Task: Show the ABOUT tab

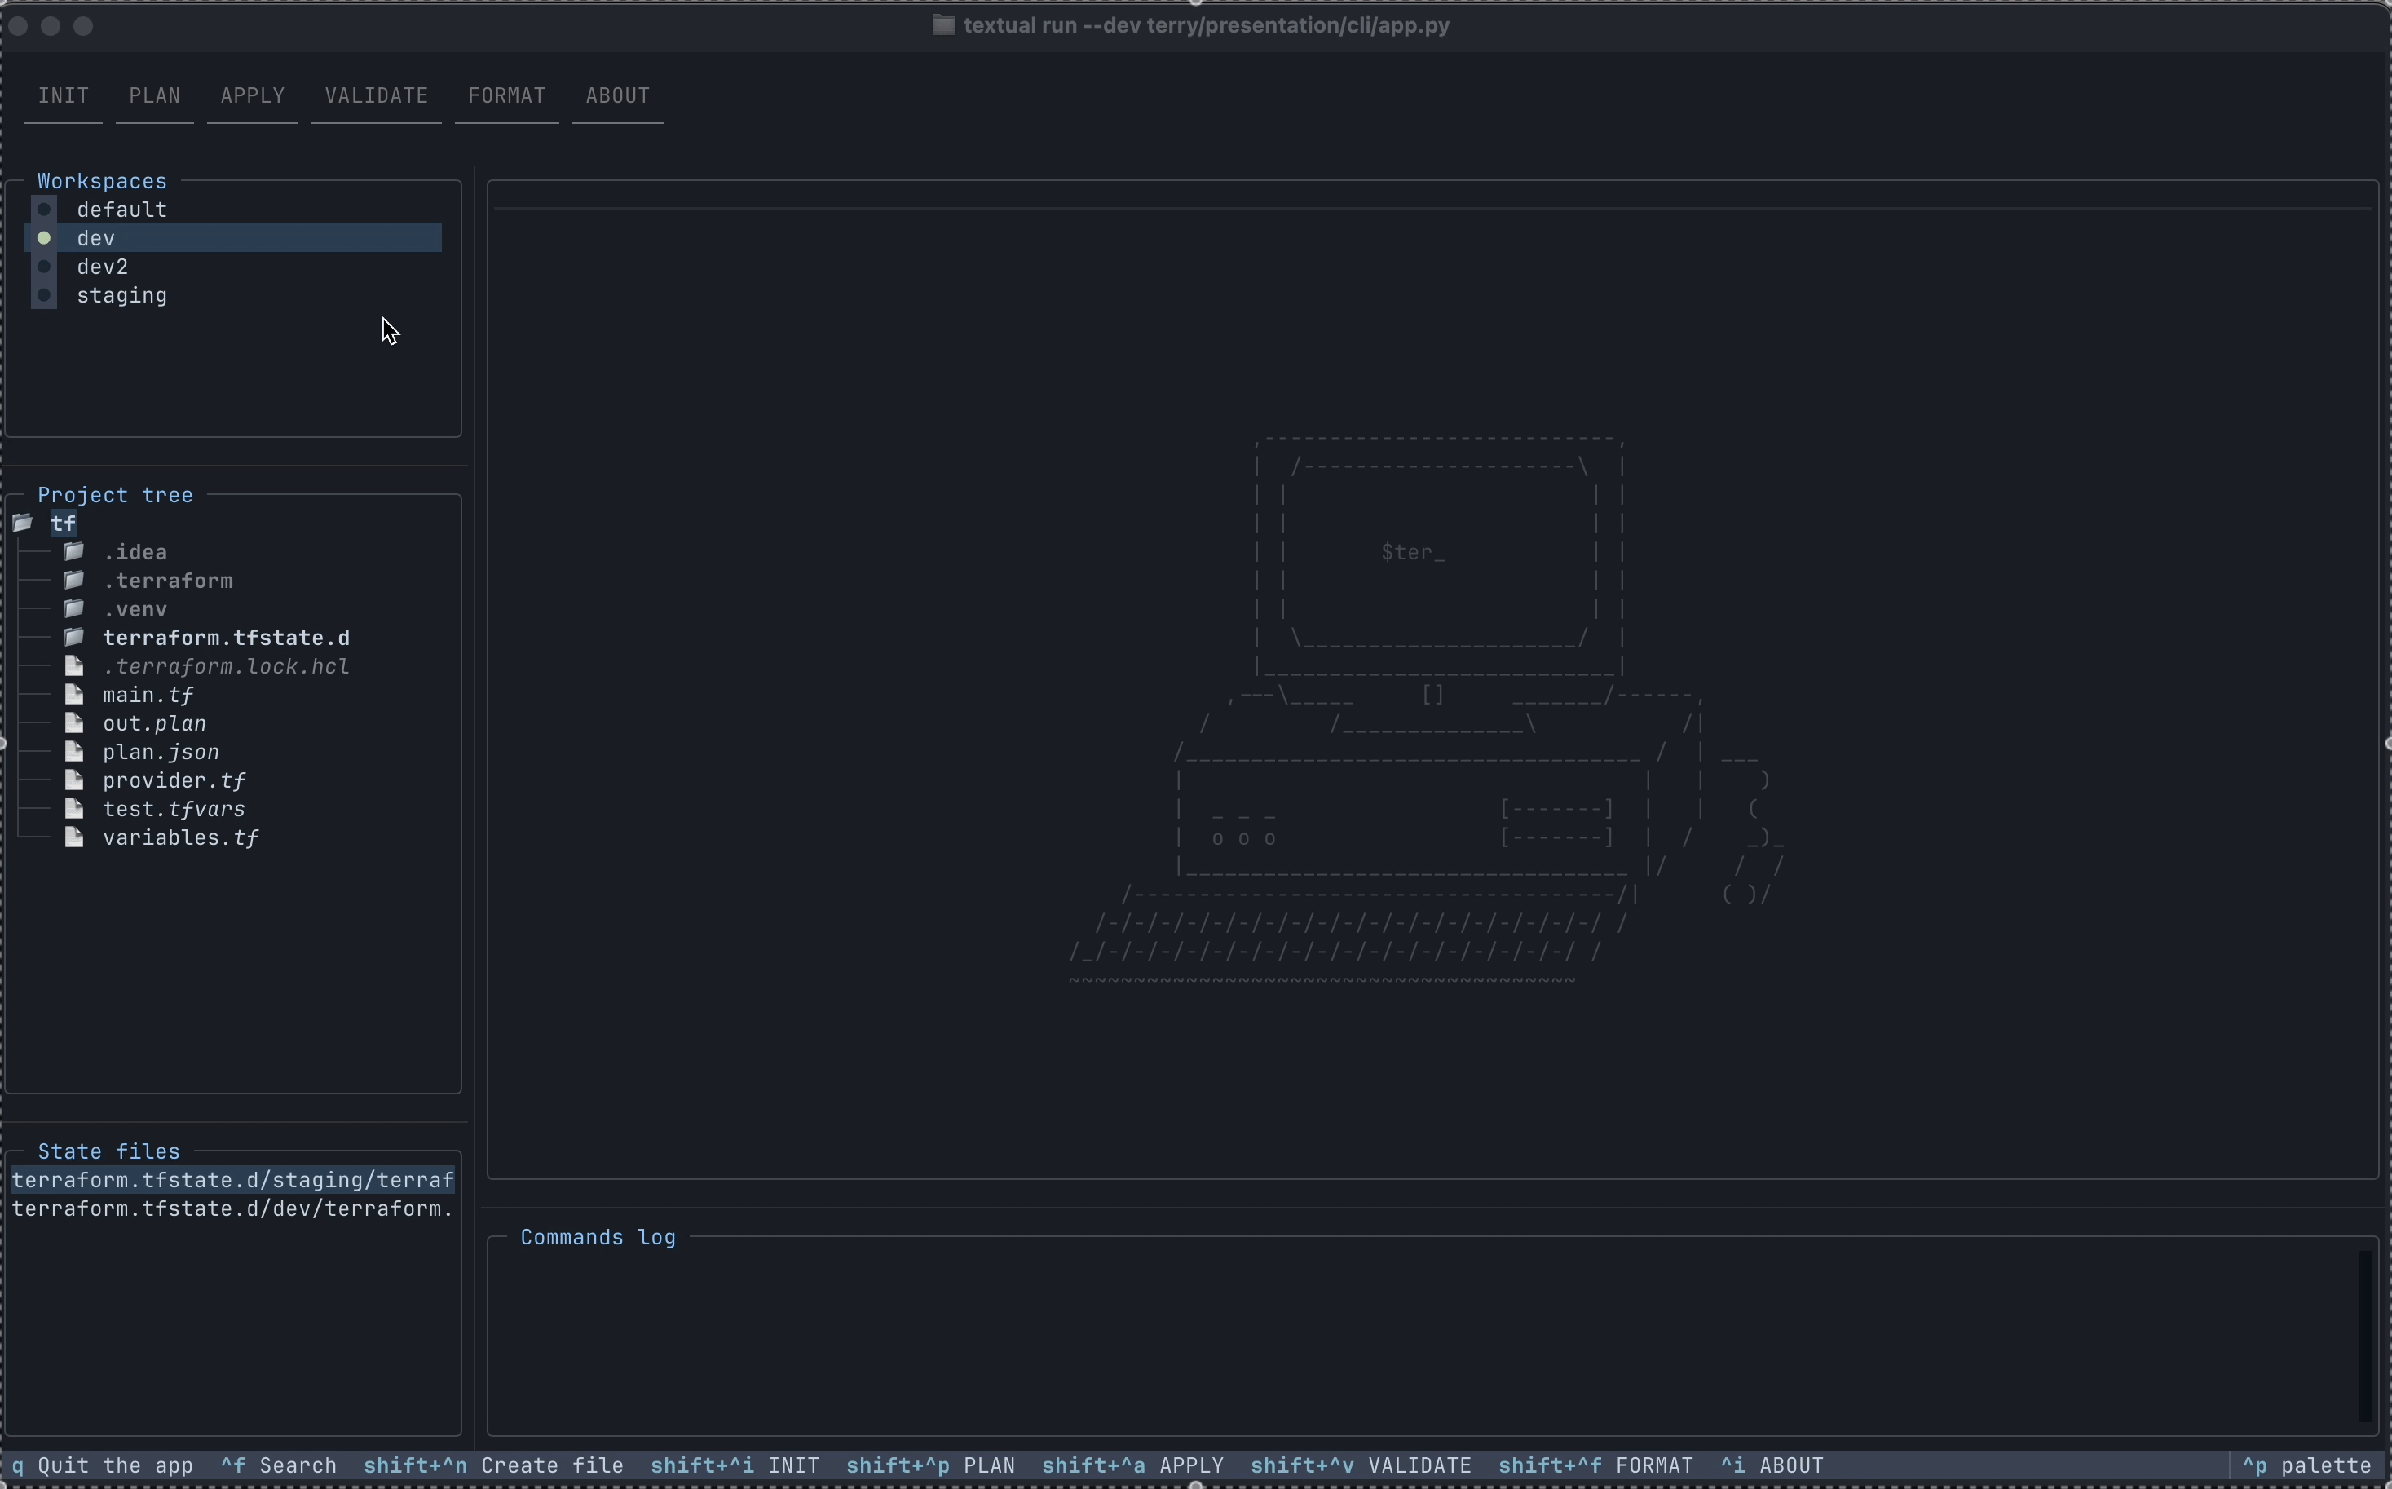Action: 617,95
